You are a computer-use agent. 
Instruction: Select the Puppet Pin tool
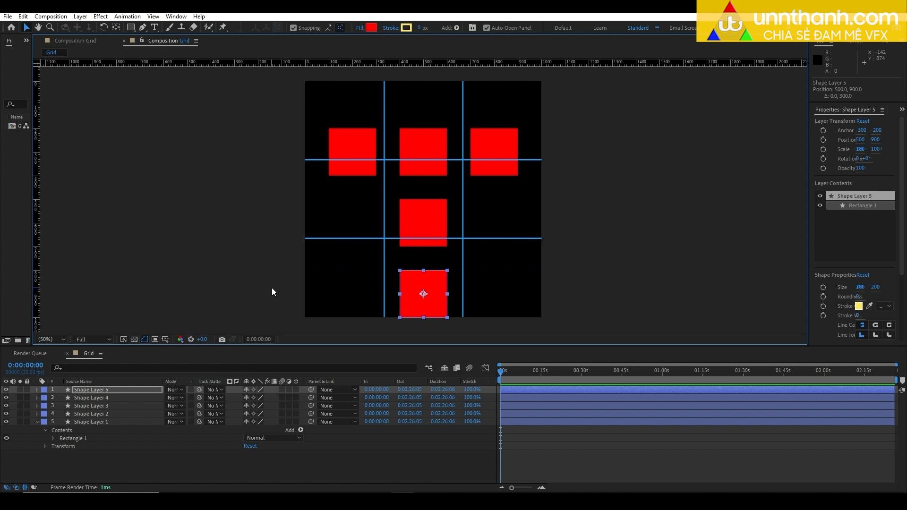coord(223,27)
